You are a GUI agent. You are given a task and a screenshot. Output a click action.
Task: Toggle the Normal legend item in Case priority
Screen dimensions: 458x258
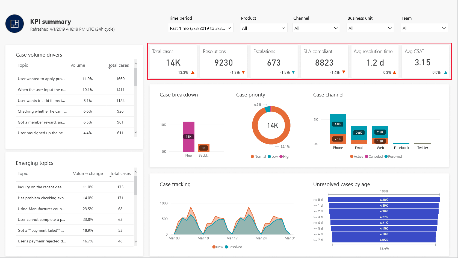pos(258,157)
